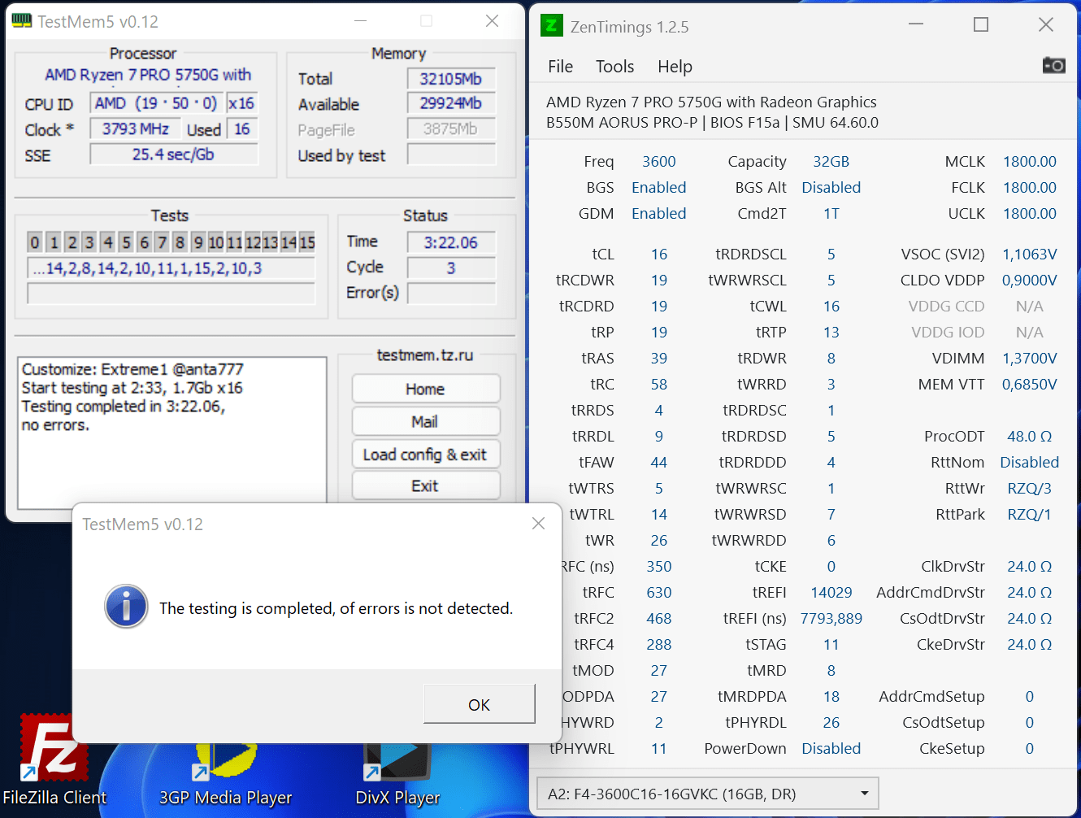
Task: Open testmem.tz.ru site label
Action: pyautogui.click(x=425, y=355)
